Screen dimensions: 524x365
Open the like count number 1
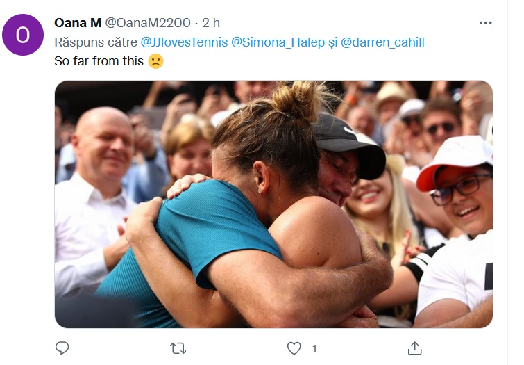tap(314, 349)
